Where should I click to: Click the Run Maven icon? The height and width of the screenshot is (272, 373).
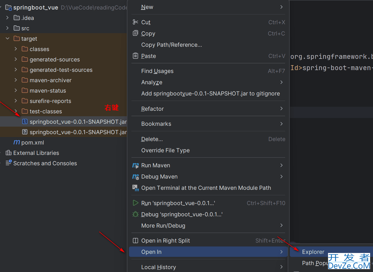pyautogui.click(x=135, y=165)
